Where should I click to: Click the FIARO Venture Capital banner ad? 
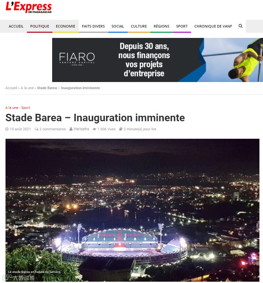tap(157, 60)
